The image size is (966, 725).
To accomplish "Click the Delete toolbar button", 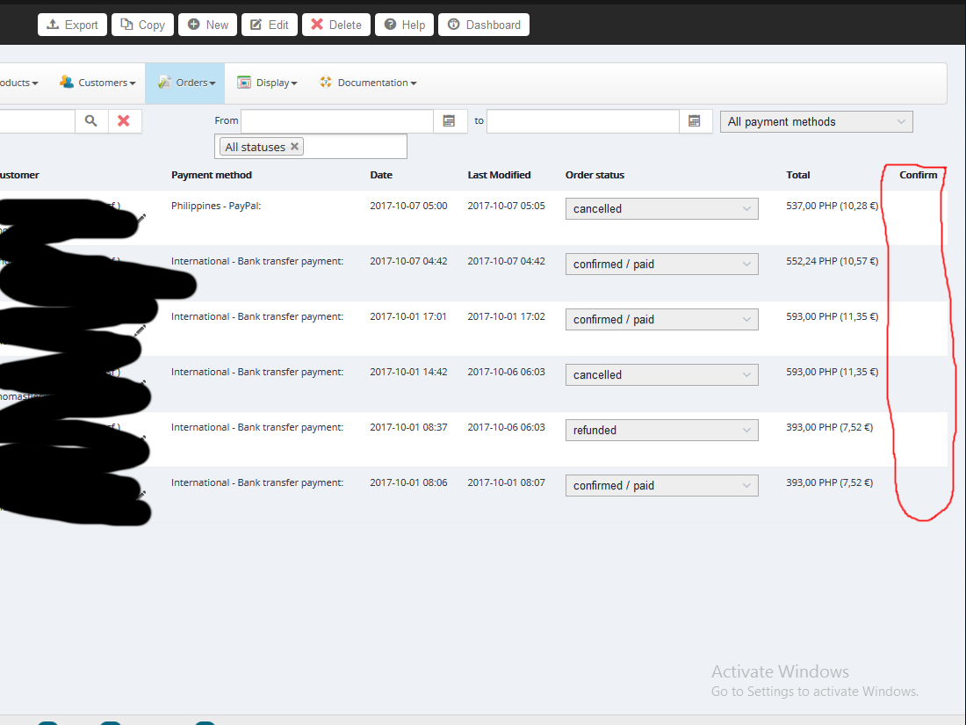I will [335, 25].
